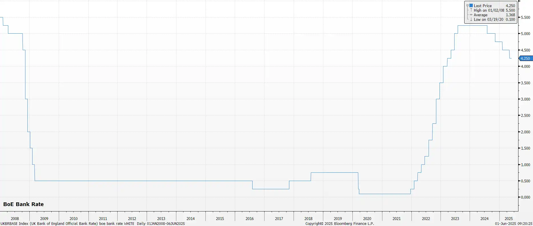Select the High marker icon in the legend
Viewport: 533px width, 226px height.
pyautogui.click(x=471, y=10)
